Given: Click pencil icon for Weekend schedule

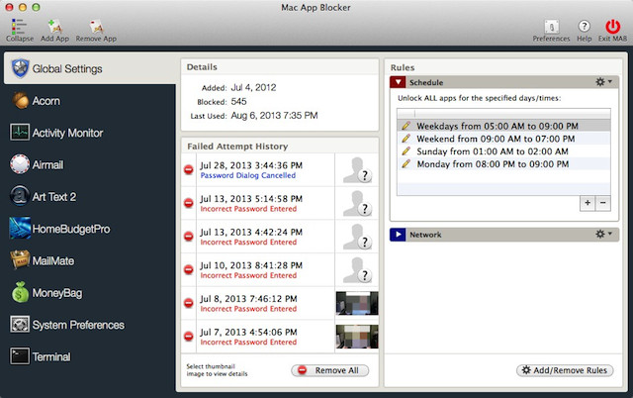Looking at the screenshot, I should (x=407, y=139).
